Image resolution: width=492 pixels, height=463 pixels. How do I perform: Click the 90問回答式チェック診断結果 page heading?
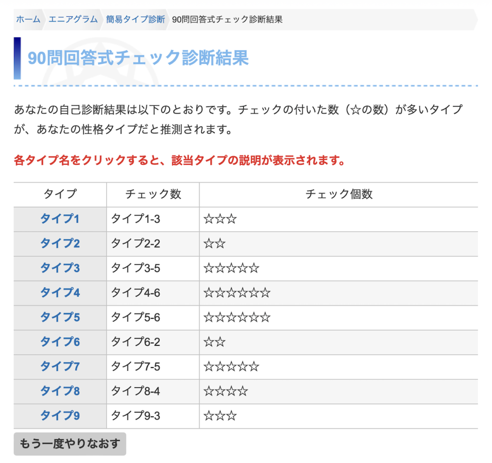coord(138,58)
